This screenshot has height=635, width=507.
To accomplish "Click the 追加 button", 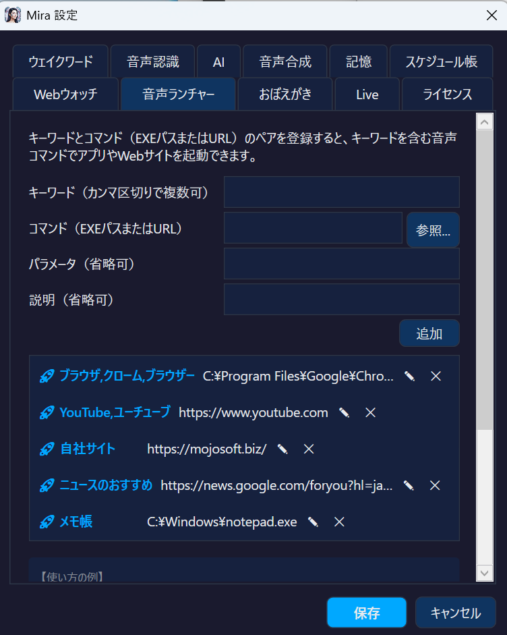I will 429,333.
